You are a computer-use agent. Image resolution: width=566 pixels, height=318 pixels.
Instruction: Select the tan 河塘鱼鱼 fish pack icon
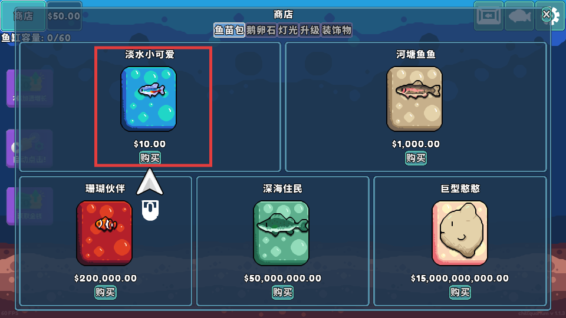414,99
